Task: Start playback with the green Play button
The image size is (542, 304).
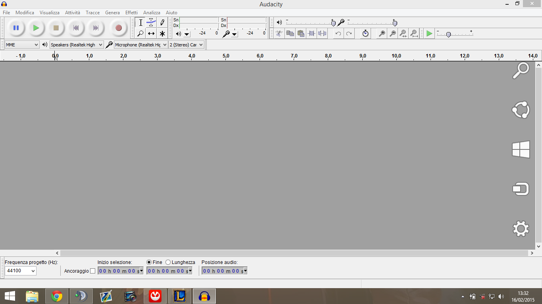Action: click(x=36, y=28)
